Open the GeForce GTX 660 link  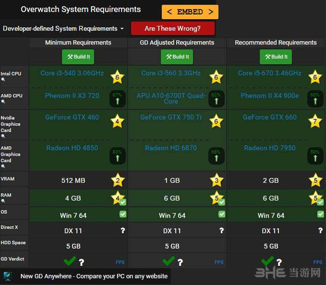pyautogui.click(x=269, y=117)
